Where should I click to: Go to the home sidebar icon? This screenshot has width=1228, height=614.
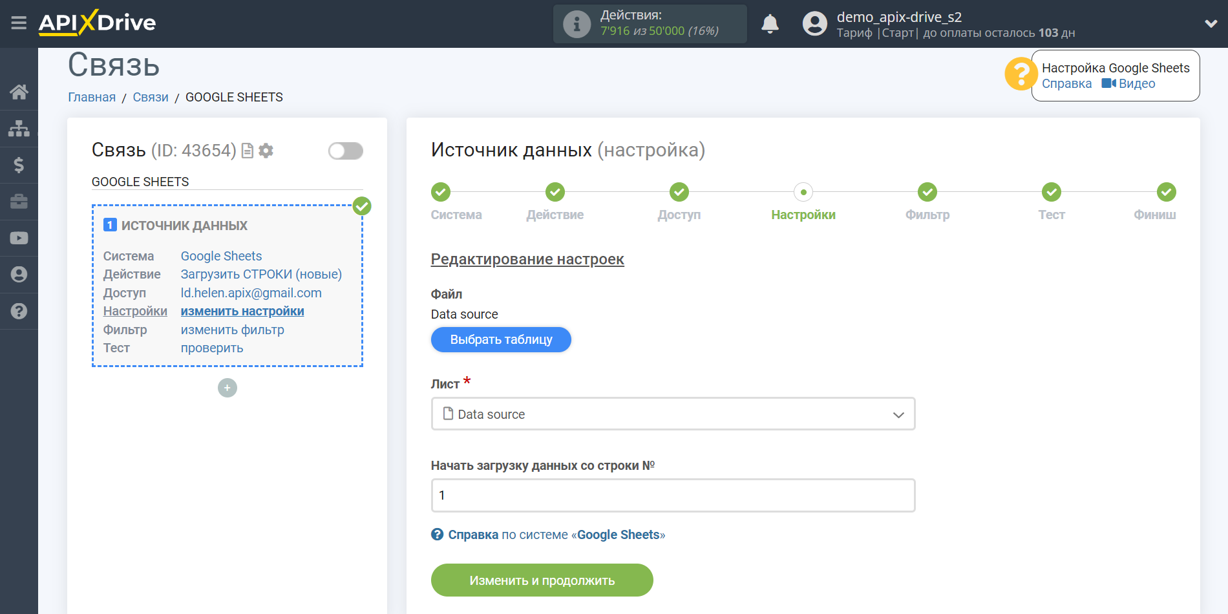point(19,92)
